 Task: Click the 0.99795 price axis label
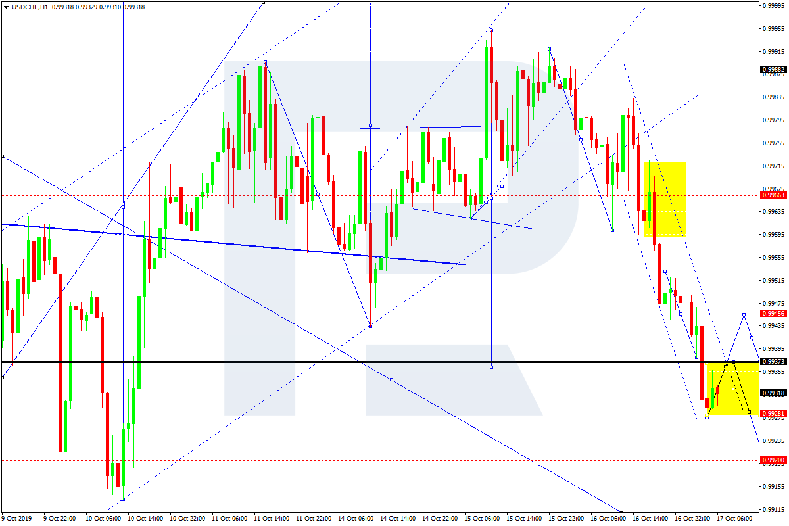[773, 120]
